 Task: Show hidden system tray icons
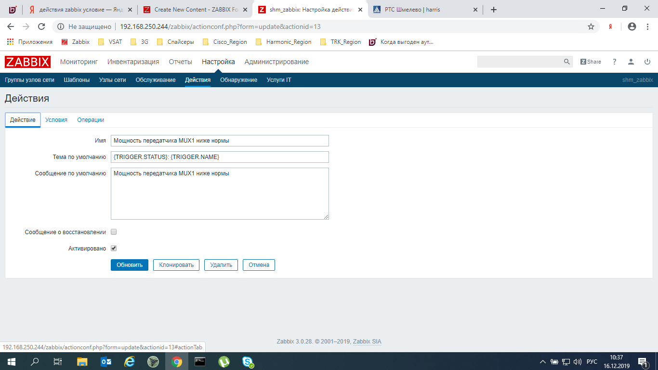click(543, 361)
